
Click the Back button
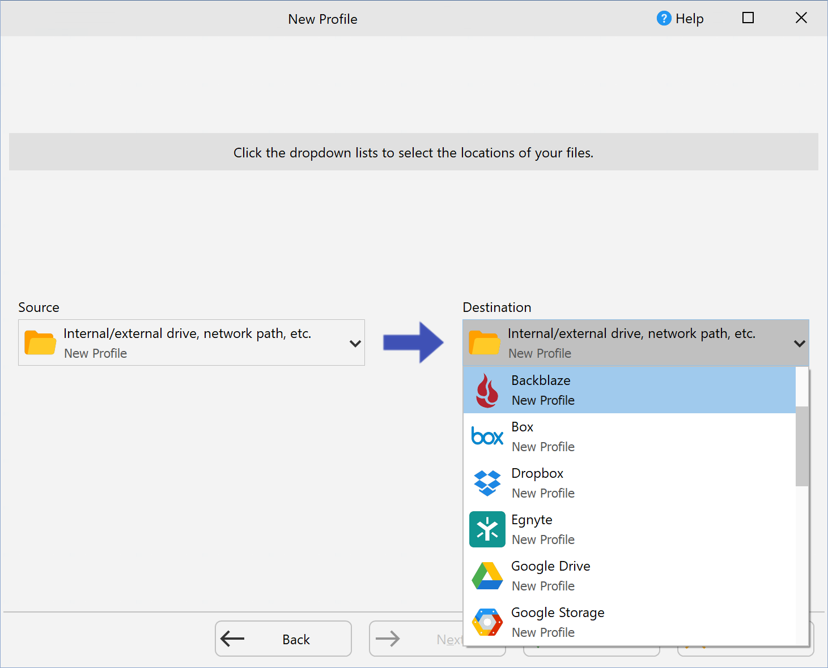(x=283, y=639)
